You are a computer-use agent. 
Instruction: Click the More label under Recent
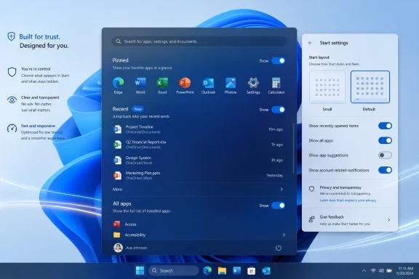(x=117, y=190)
